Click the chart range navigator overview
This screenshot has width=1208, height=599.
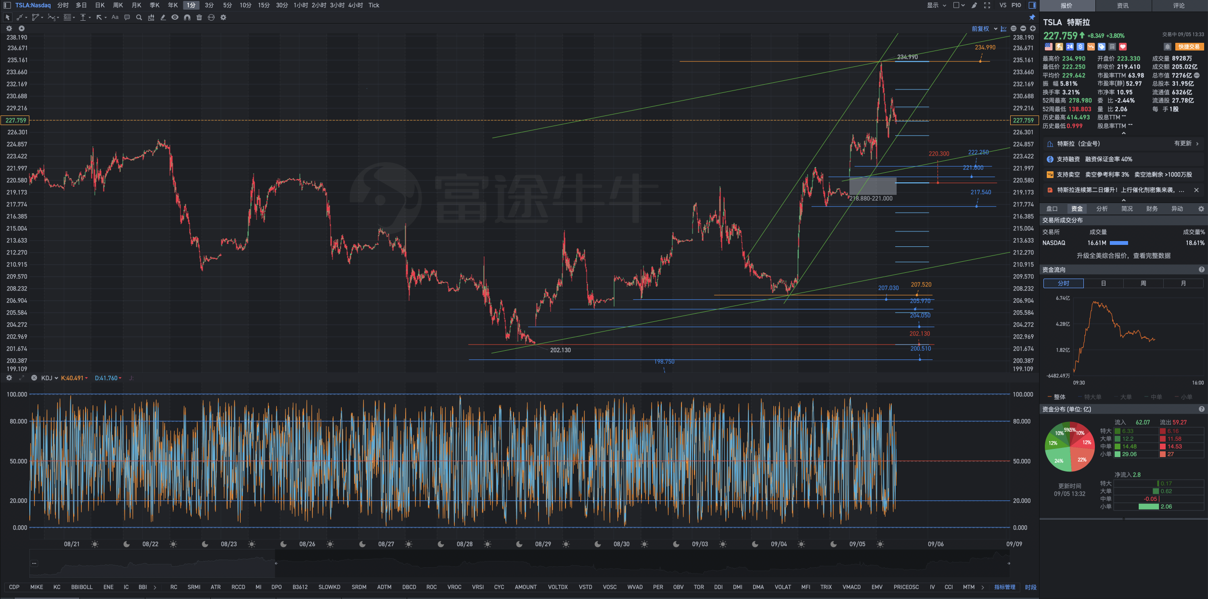[519, 563]
